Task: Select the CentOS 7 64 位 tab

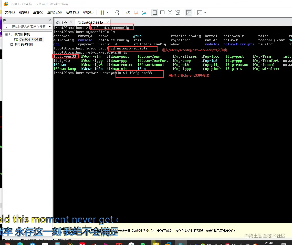Action: 92,23
